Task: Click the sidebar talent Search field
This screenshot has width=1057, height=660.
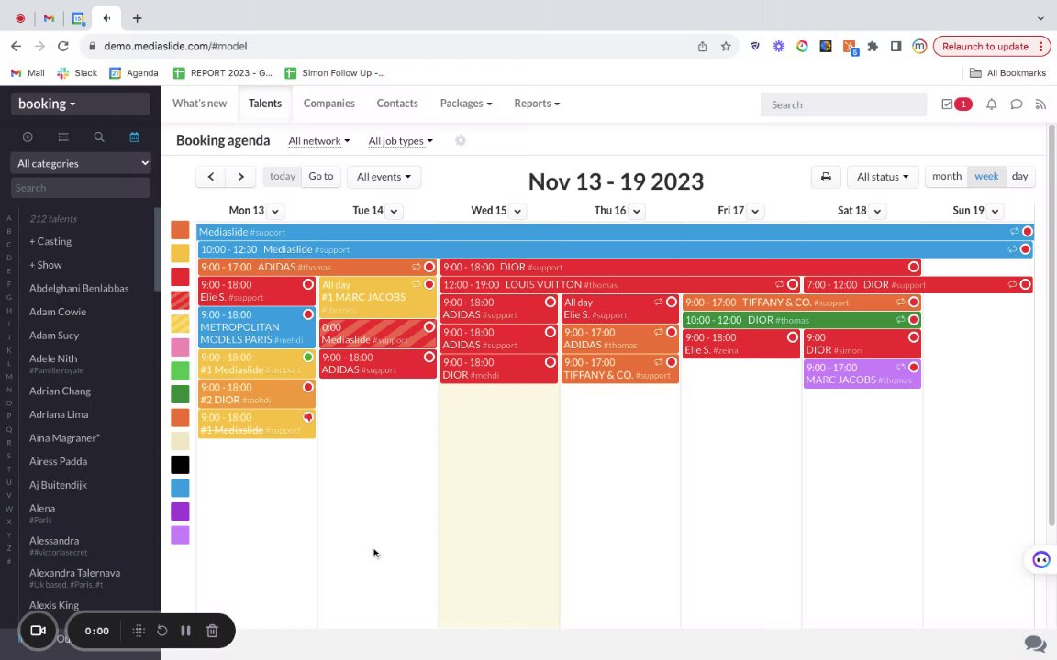Action: pos(80,188)
